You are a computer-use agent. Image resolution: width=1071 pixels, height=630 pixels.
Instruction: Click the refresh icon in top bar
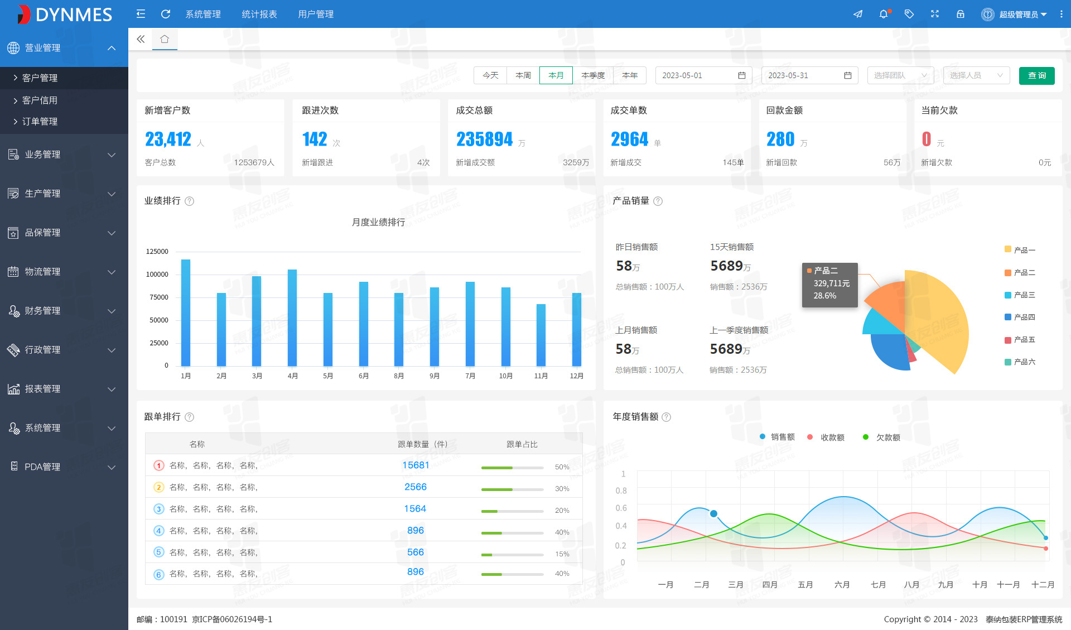[166, 14]
